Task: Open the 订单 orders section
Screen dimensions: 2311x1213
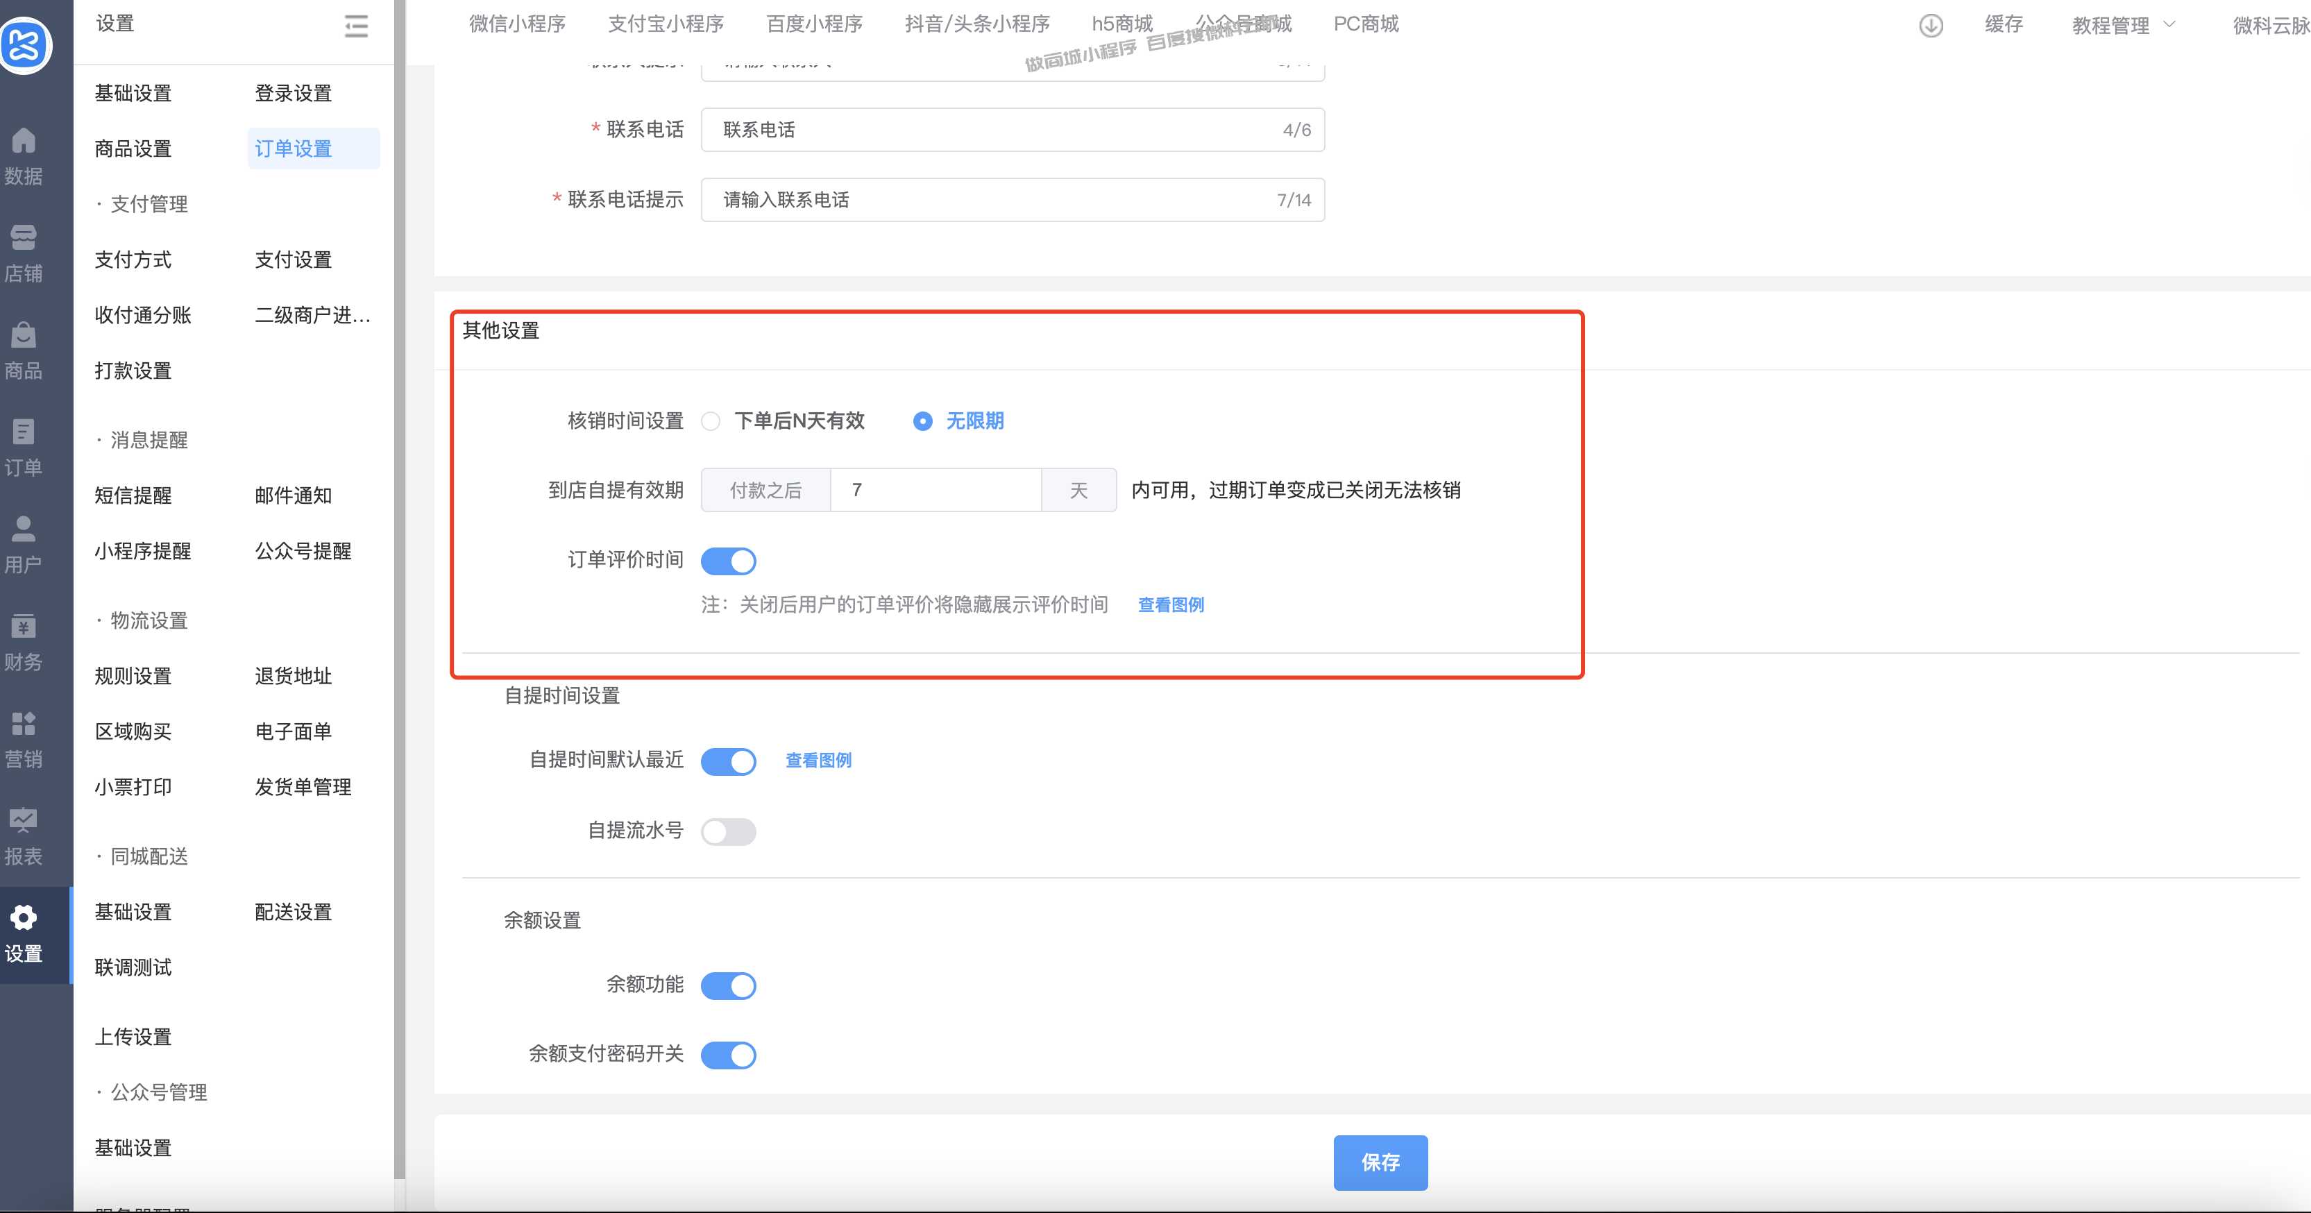Action: point(24,448)
